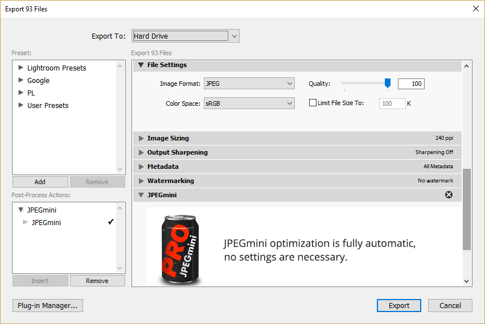Expand Lightroom Presets folder
This screenshot has width=485, height=324.
(20, 67)
